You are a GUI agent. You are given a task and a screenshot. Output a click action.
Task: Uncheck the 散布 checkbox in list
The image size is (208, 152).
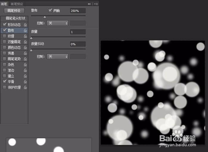tap(5, 30)
